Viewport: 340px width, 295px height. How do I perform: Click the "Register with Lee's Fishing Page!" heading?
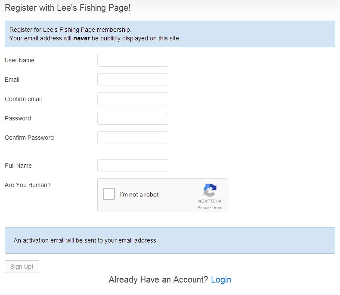(x=68, y=8)
